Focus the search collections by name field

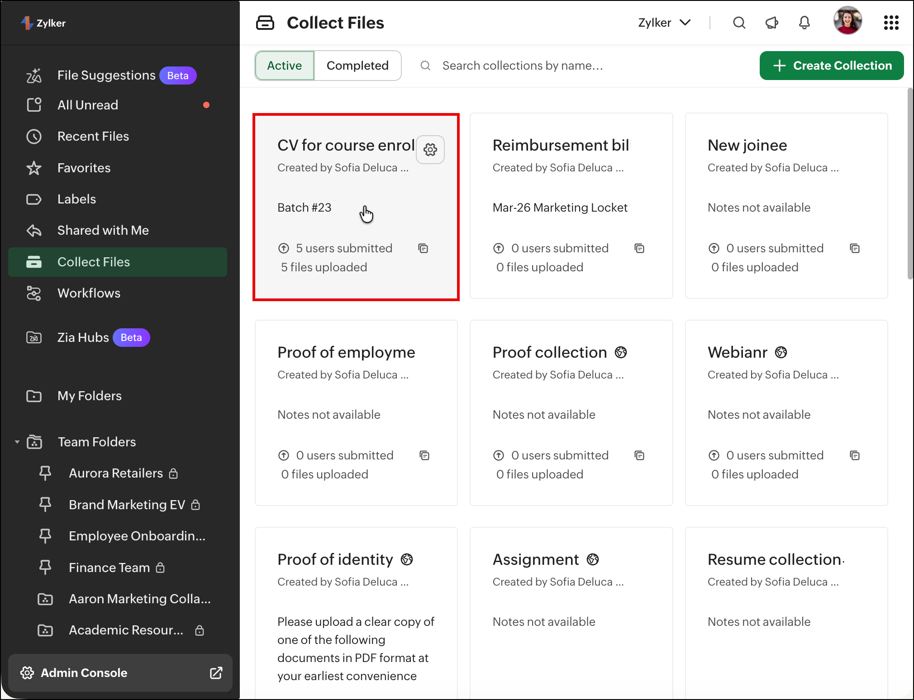(x=522, y=66)
